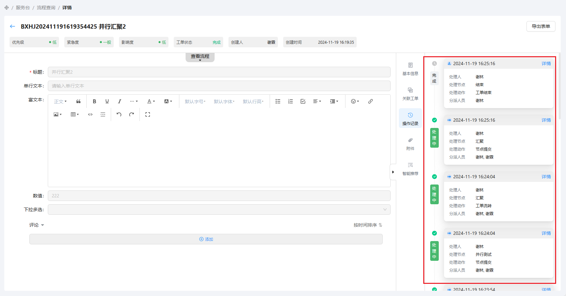
Task: Open the 基本信息 sidebar panel
Action: click(x=410, y=69)
